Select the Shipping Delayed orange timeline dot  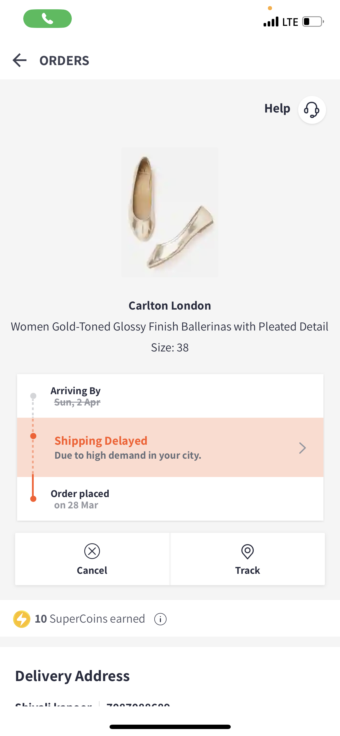pyautogui.click(x=33, y=436)
